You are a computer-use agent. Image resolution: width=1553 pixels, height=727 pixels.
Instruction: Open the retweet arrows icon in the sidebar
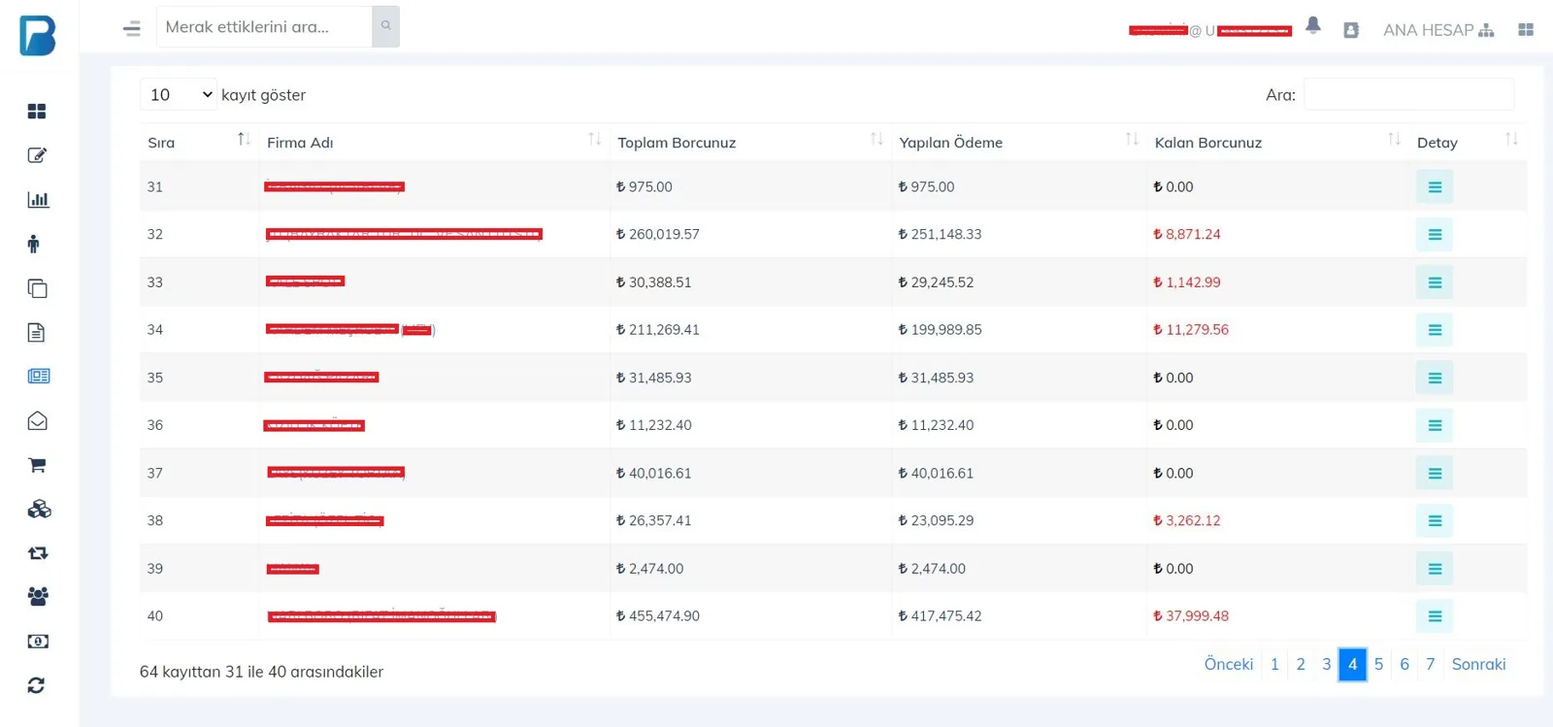point(38,553)
